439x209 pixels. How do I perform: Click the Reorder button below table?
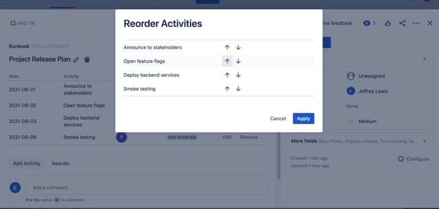pyautogui.click(x=61, y=163)
